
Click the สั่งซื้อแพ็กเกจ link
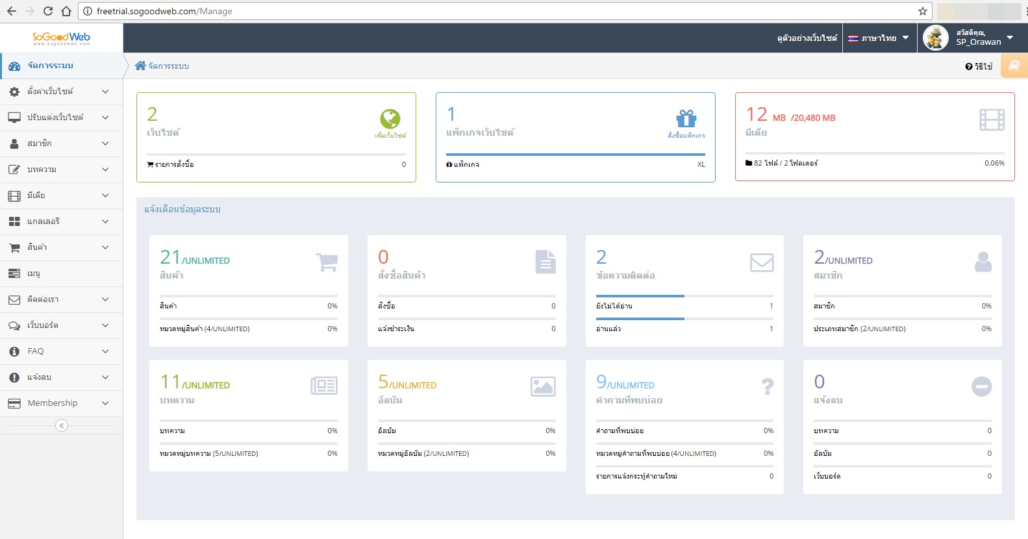click(x=686, y=136)
